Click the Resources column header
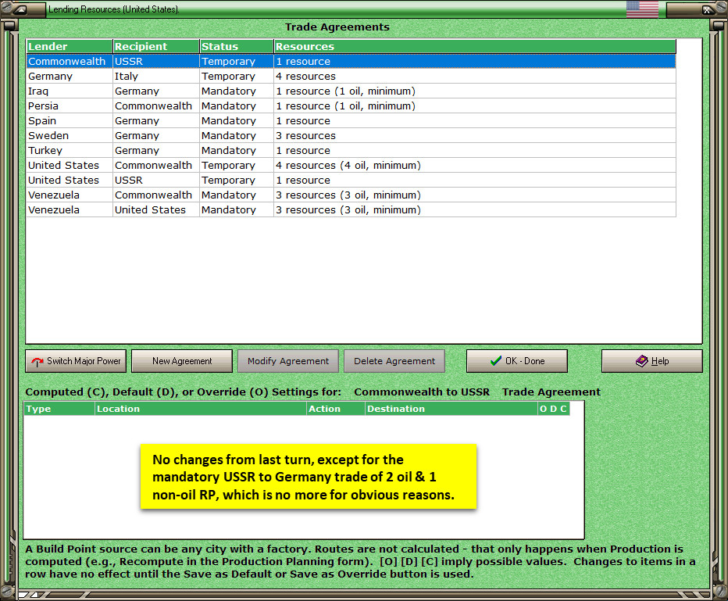This screenshot has width=728, height=601. (475, 46)
